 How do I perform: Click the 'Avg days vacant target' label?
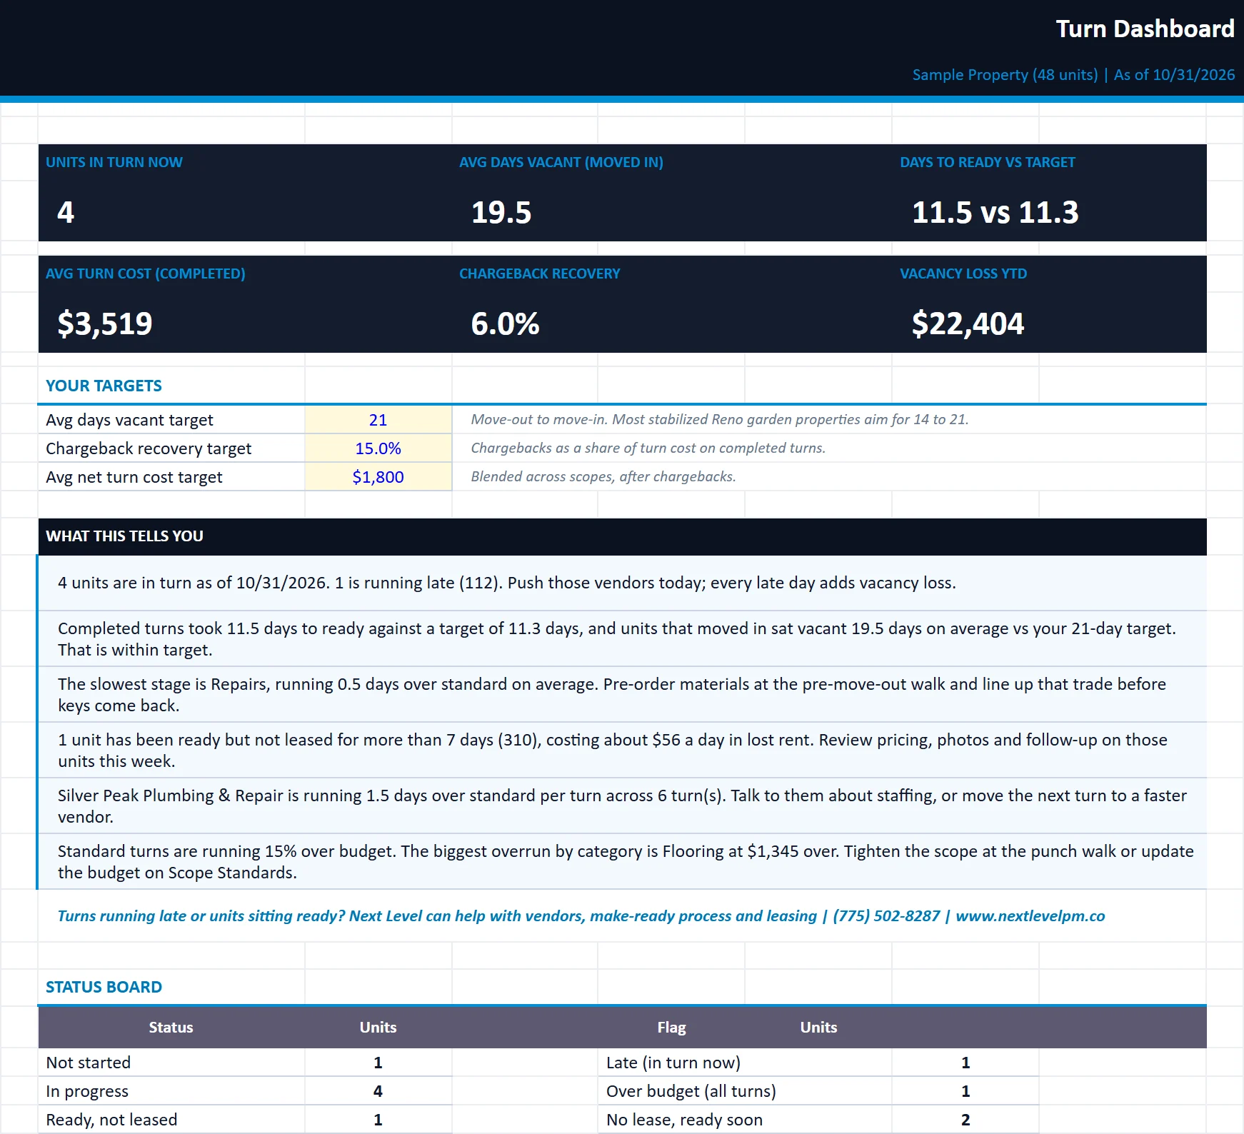129,420
